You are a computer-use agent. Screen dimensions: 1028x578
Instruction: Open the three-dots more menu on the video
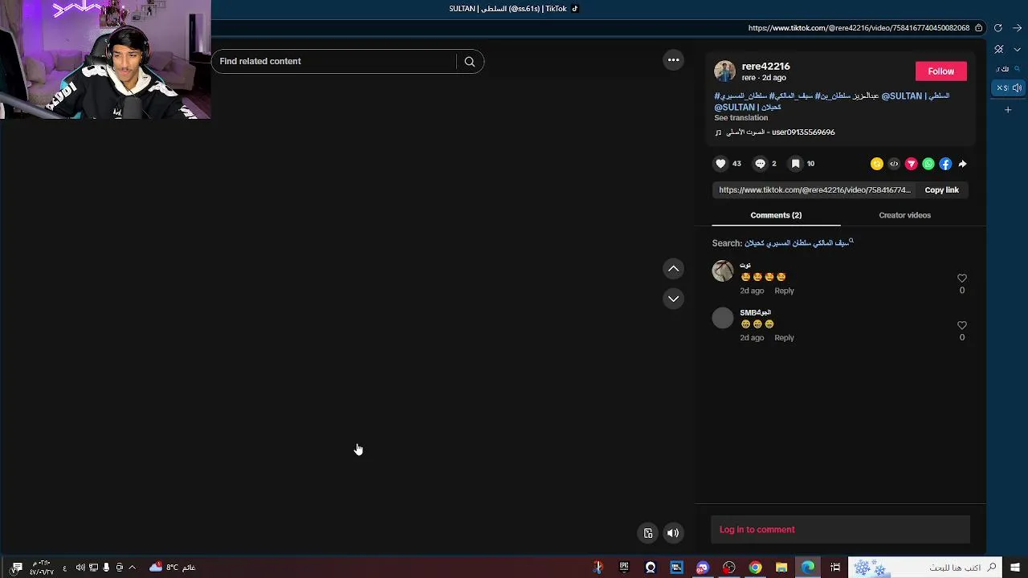pos(674,60)
